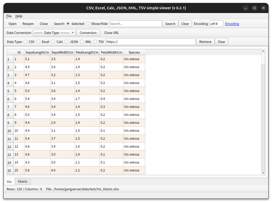Select row header 15
This screenshot has width=272, height=203.
(10, 170)
